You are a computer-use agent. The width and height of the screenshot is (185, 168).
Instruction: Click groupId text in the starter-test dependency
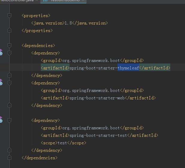(91, 128)
